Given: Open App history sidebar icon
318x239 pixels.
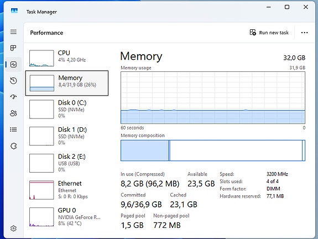Looking at the screenshot, I should 14,81.
